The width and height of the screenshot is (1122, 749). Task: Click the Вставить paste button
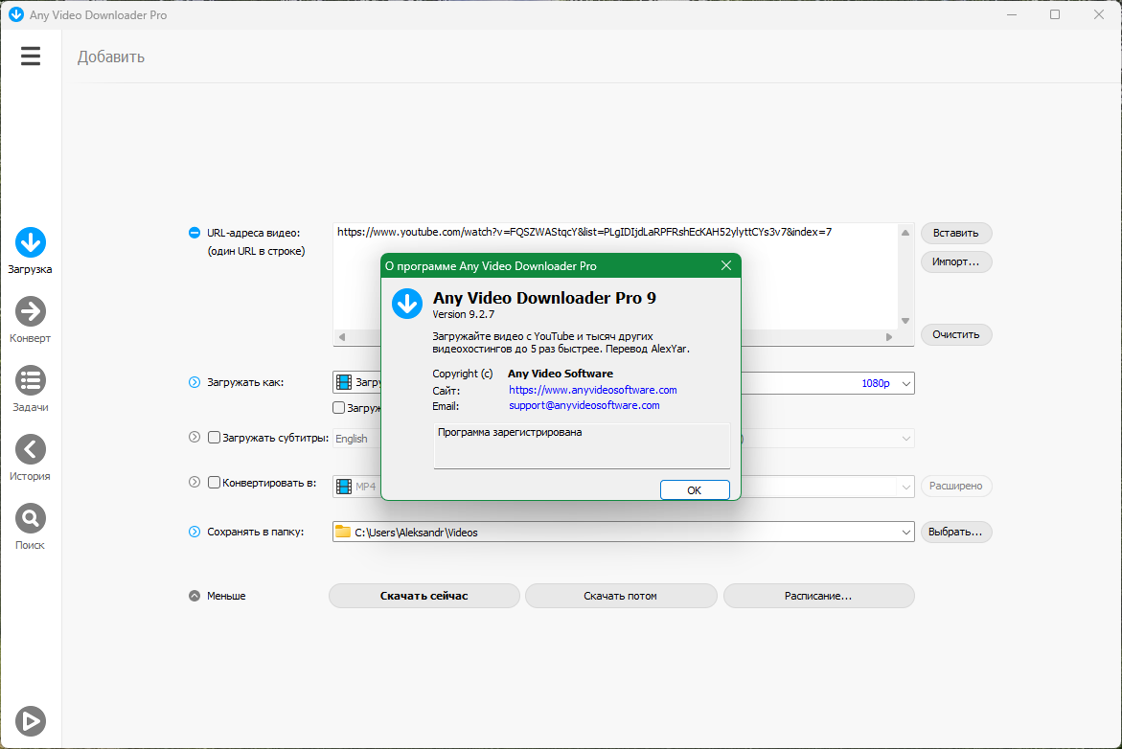[955, 233]
